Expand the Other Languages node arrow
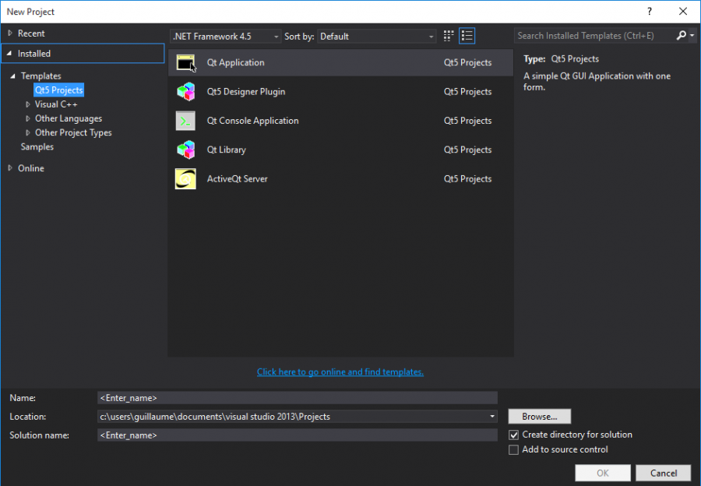The height and width of the screenshot is (486, 701). point(28,118)
